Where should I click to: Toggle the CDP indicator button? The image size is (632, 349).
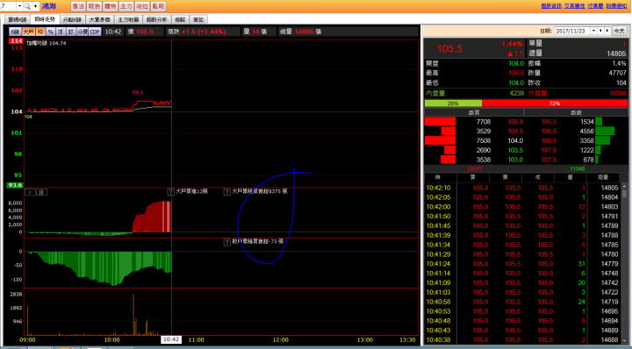pos(95,32)
